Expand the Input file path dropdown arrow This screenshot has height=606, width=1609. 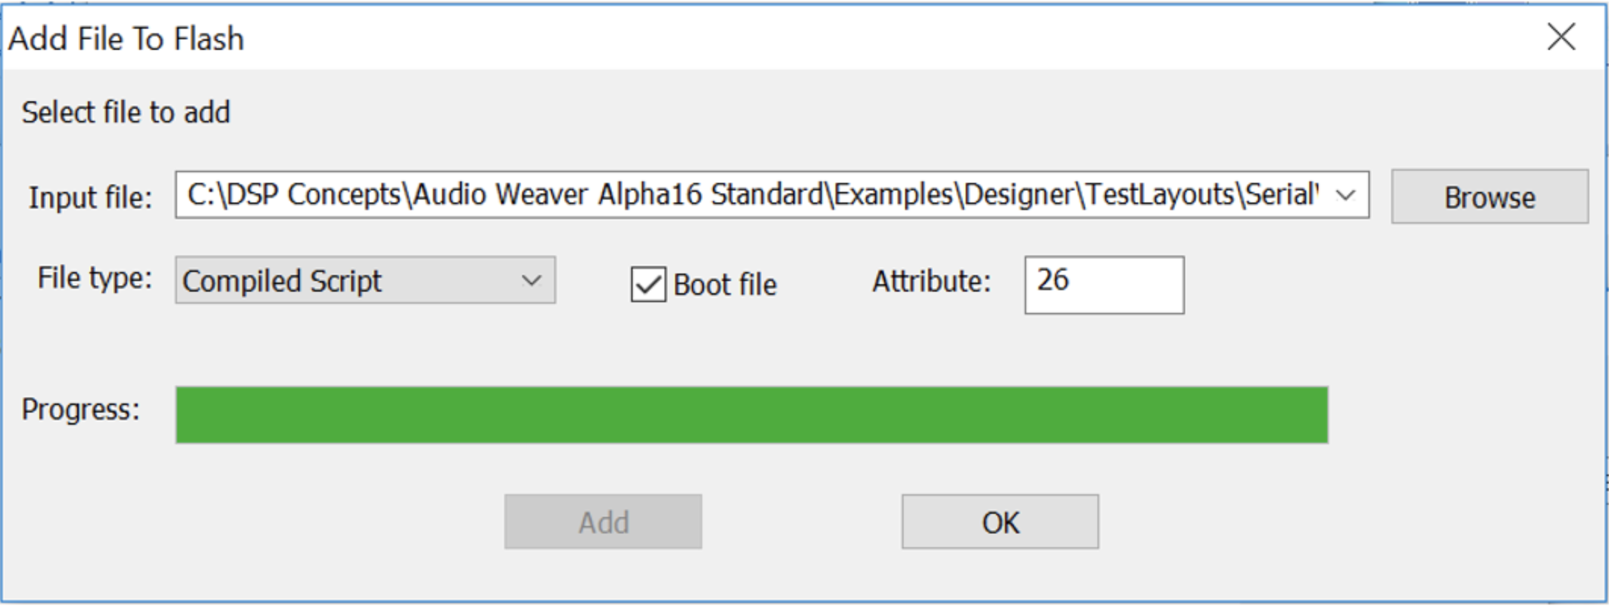[x=1346, y=196]
